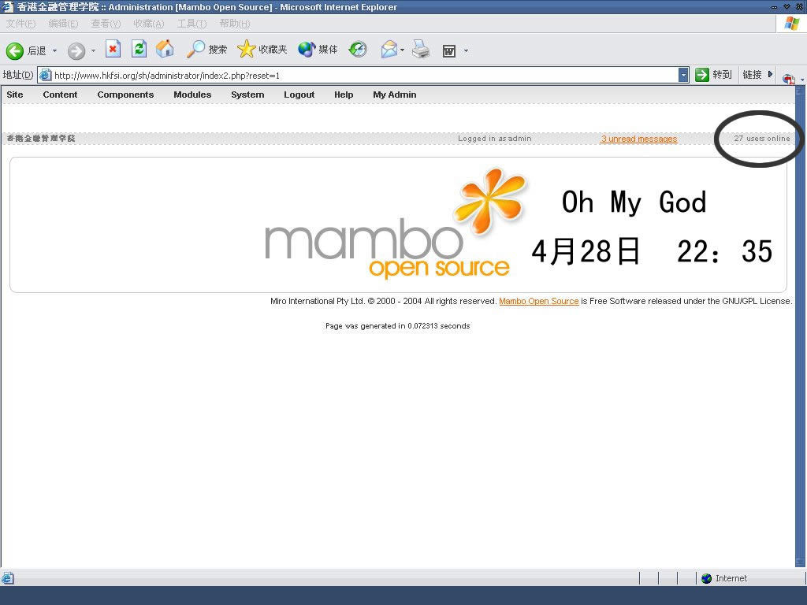Click the Stop loading icon
807x605 pixels.
[x=113, y=50]
